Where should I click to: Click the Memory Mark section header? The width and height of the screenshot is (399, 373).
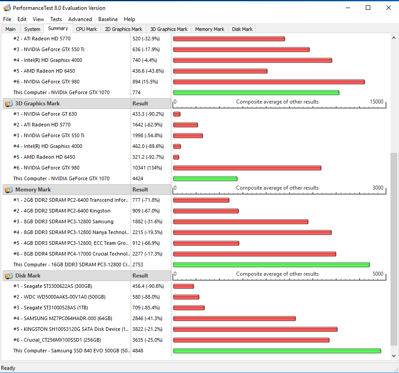click(x=87, y=190)
